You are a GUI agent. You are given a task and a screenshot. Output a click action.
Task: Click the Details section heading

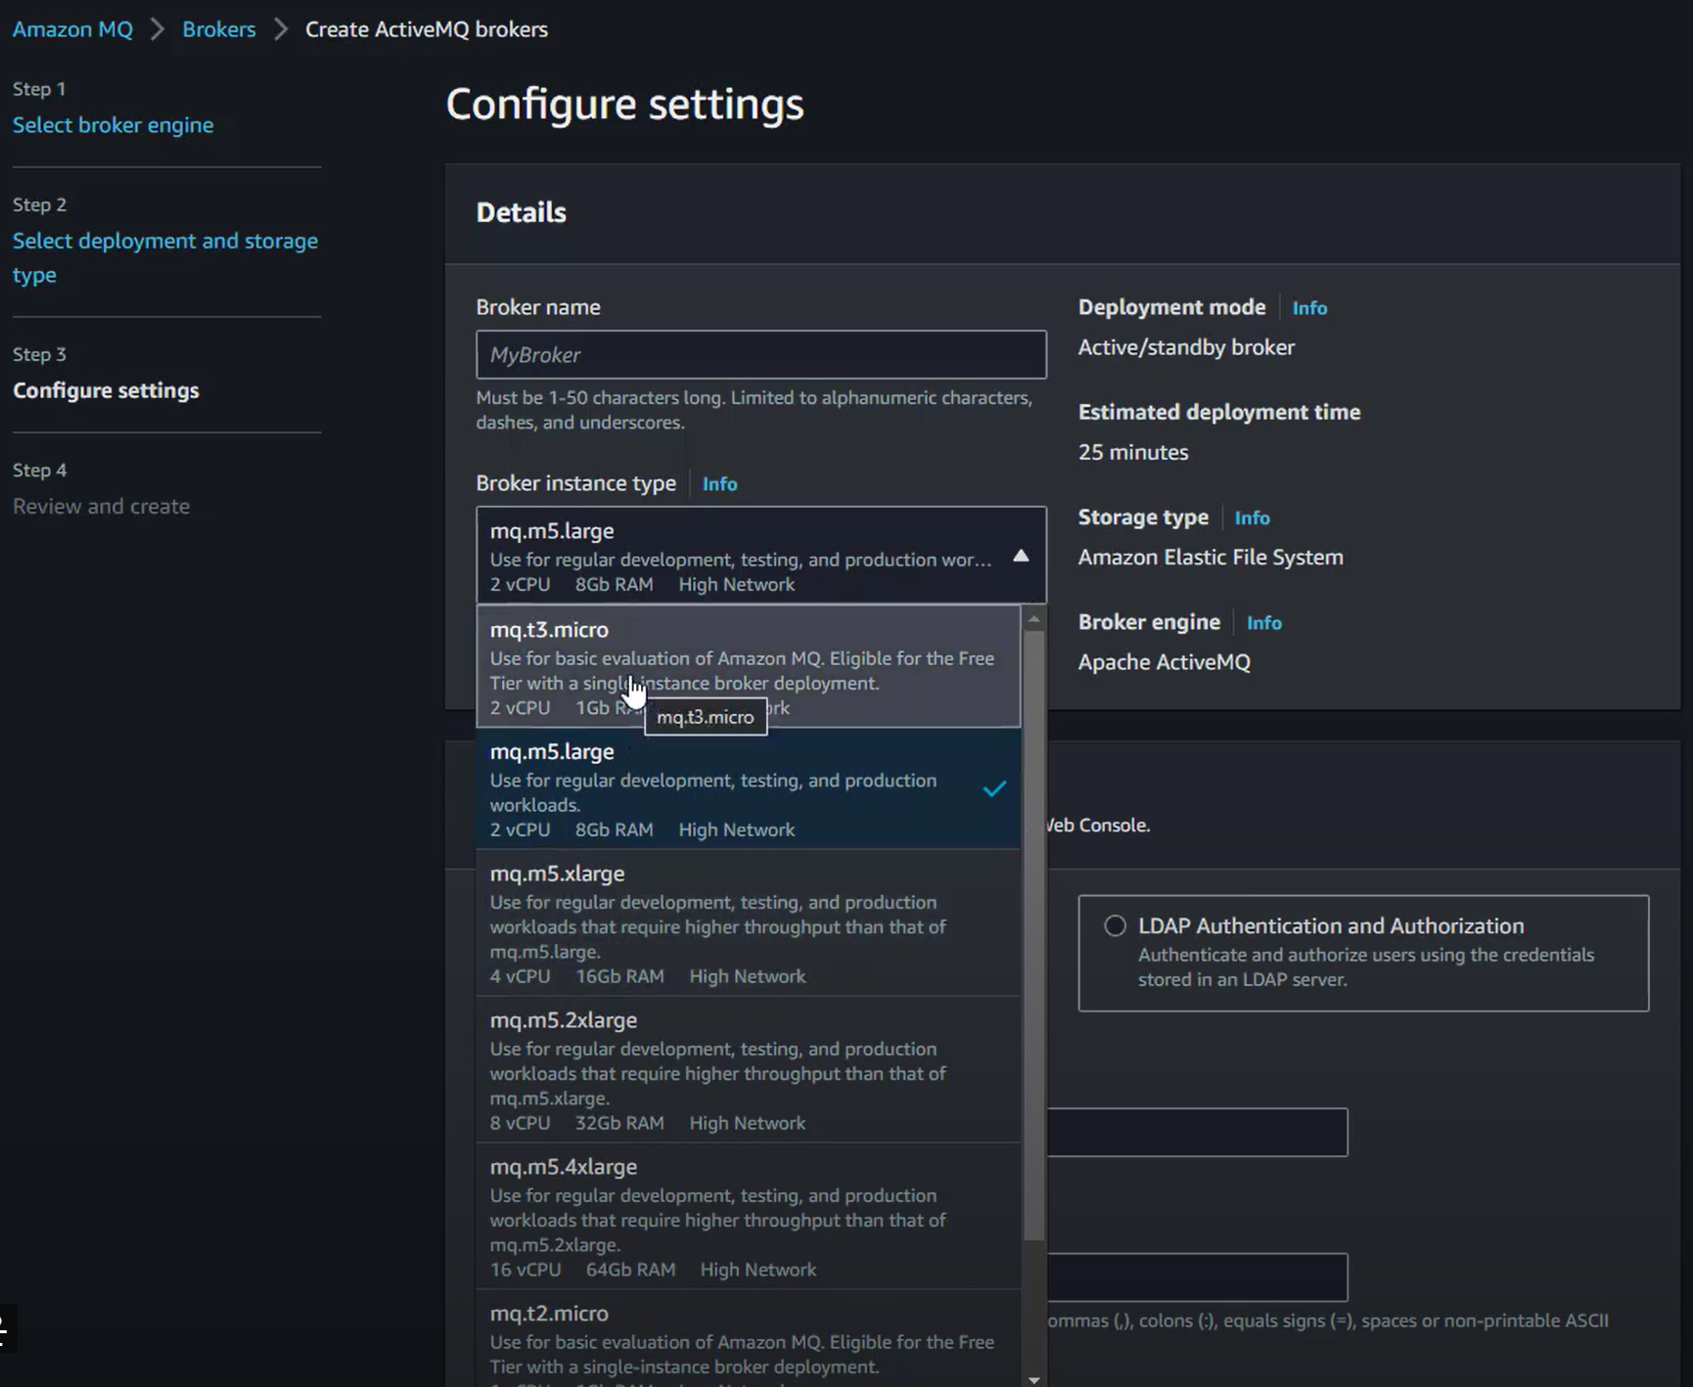pos(522,212)
